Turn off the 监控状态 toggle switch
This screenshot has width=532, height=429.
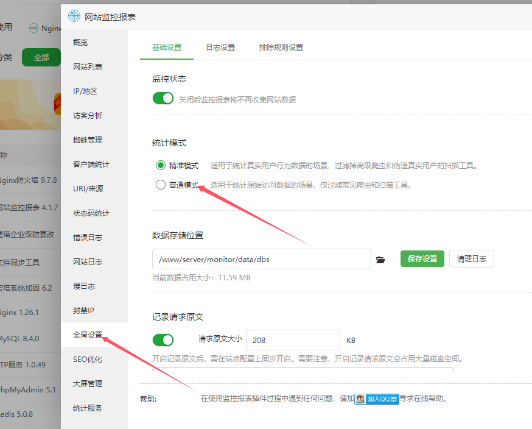coord(163,99)
